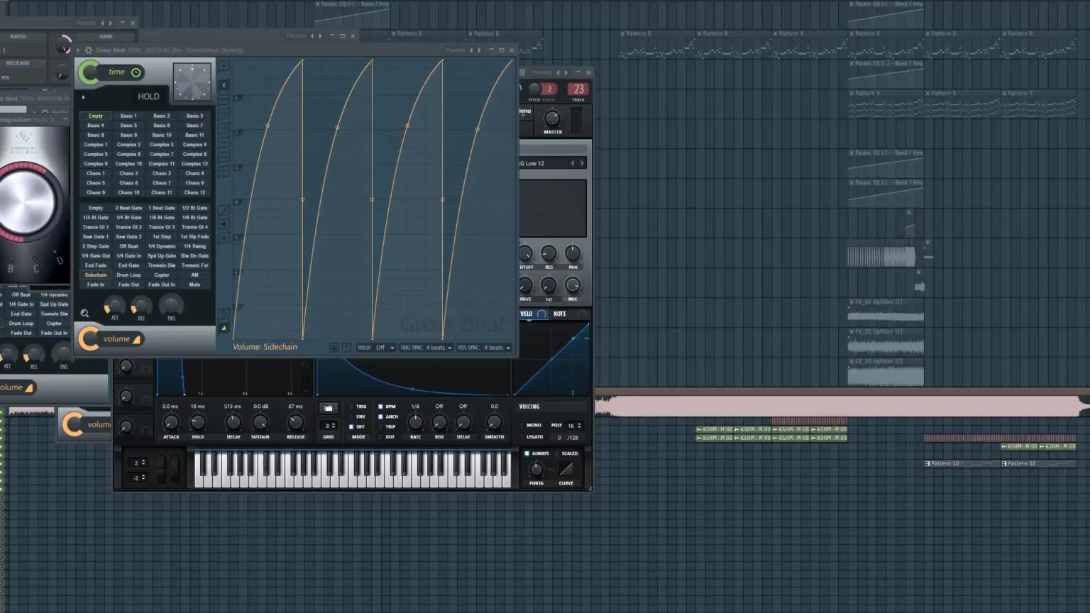Click the folder icon above GRID
The height and width of the screenshot is (613, 1090).
pyautogui.click(x=328, y=409)
